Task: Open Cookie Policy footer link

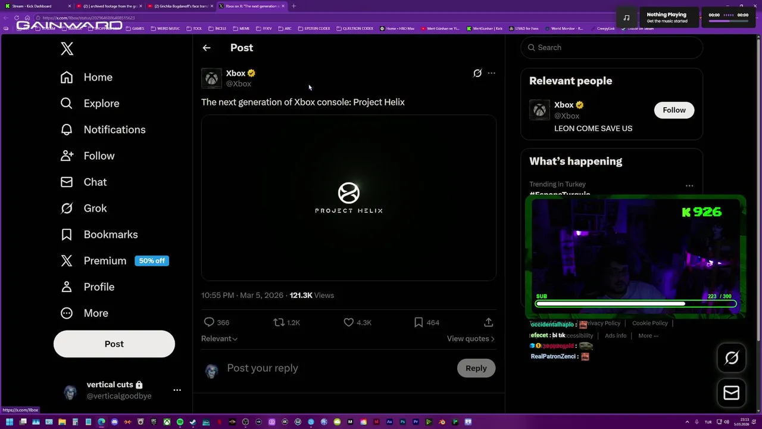Action: click(650, 324)
